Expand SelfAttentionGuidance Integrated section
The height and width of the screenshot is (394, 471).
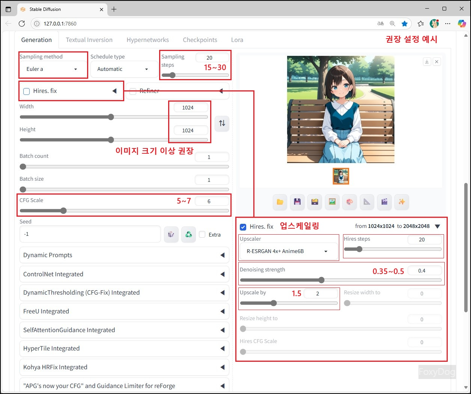[x=124, y=330]
